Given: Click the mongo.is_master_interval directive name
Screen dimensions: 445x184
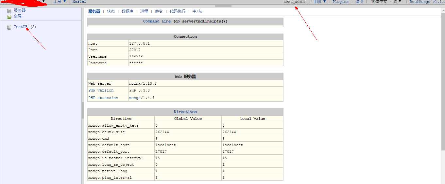Looking at the screenshot, I should (x=116, y=158).
